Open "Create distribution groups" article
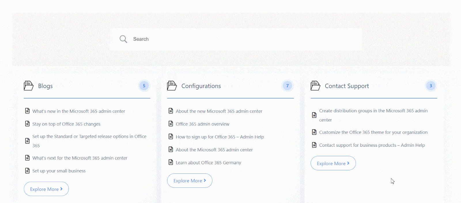 click(x=373, y=115)
